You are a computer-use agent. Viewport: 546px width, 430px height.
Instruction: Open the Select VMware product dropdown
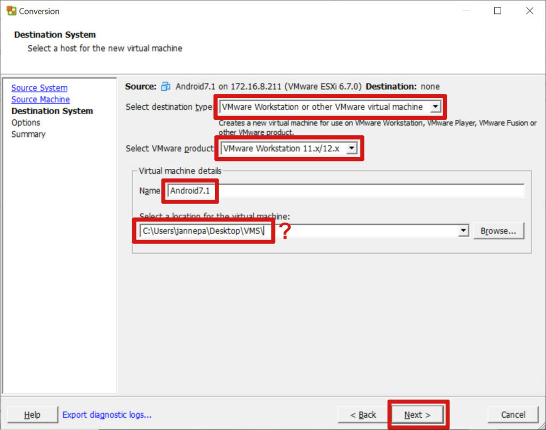352,148
